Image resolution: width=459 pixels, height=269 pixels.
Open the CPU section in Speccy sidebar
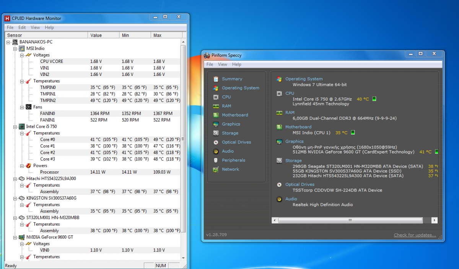point(226,97)
